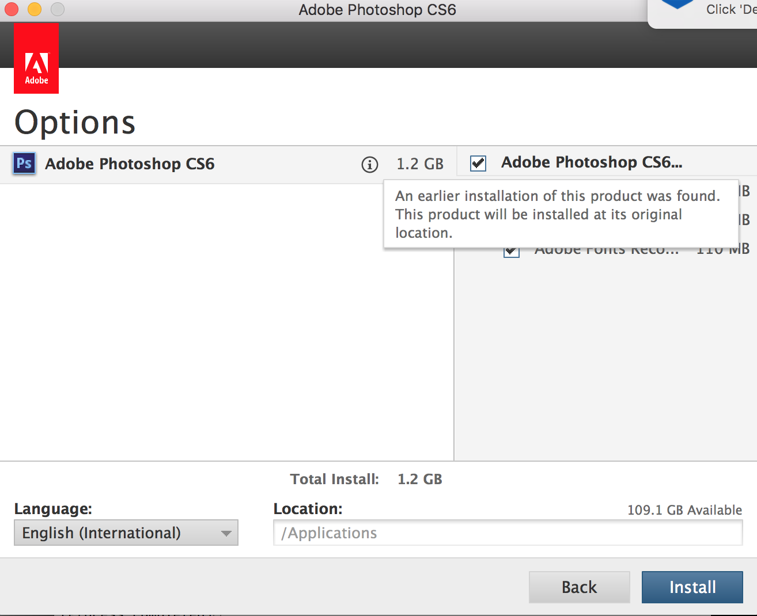Click the /Applications location field

[x=507, y=533]
